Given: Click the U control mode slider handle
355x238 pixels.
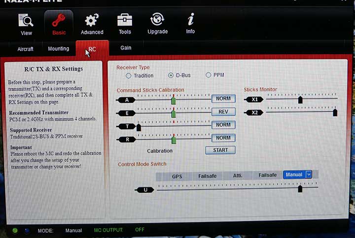Looking at the screenshot, I should 300,188.
